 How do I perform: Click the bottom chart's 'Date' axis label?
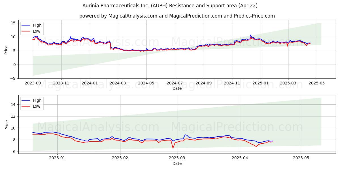coord(177,163)
